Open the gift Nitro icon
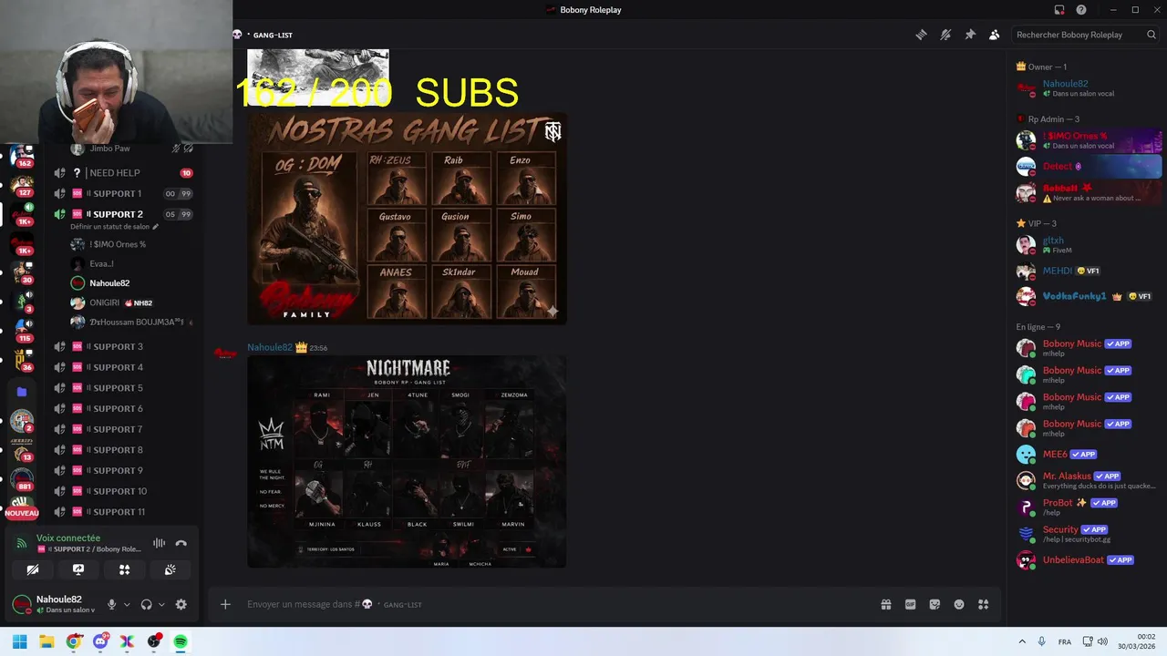The width and height of the screenshot is (1167, 656). (x=886, y=604)
